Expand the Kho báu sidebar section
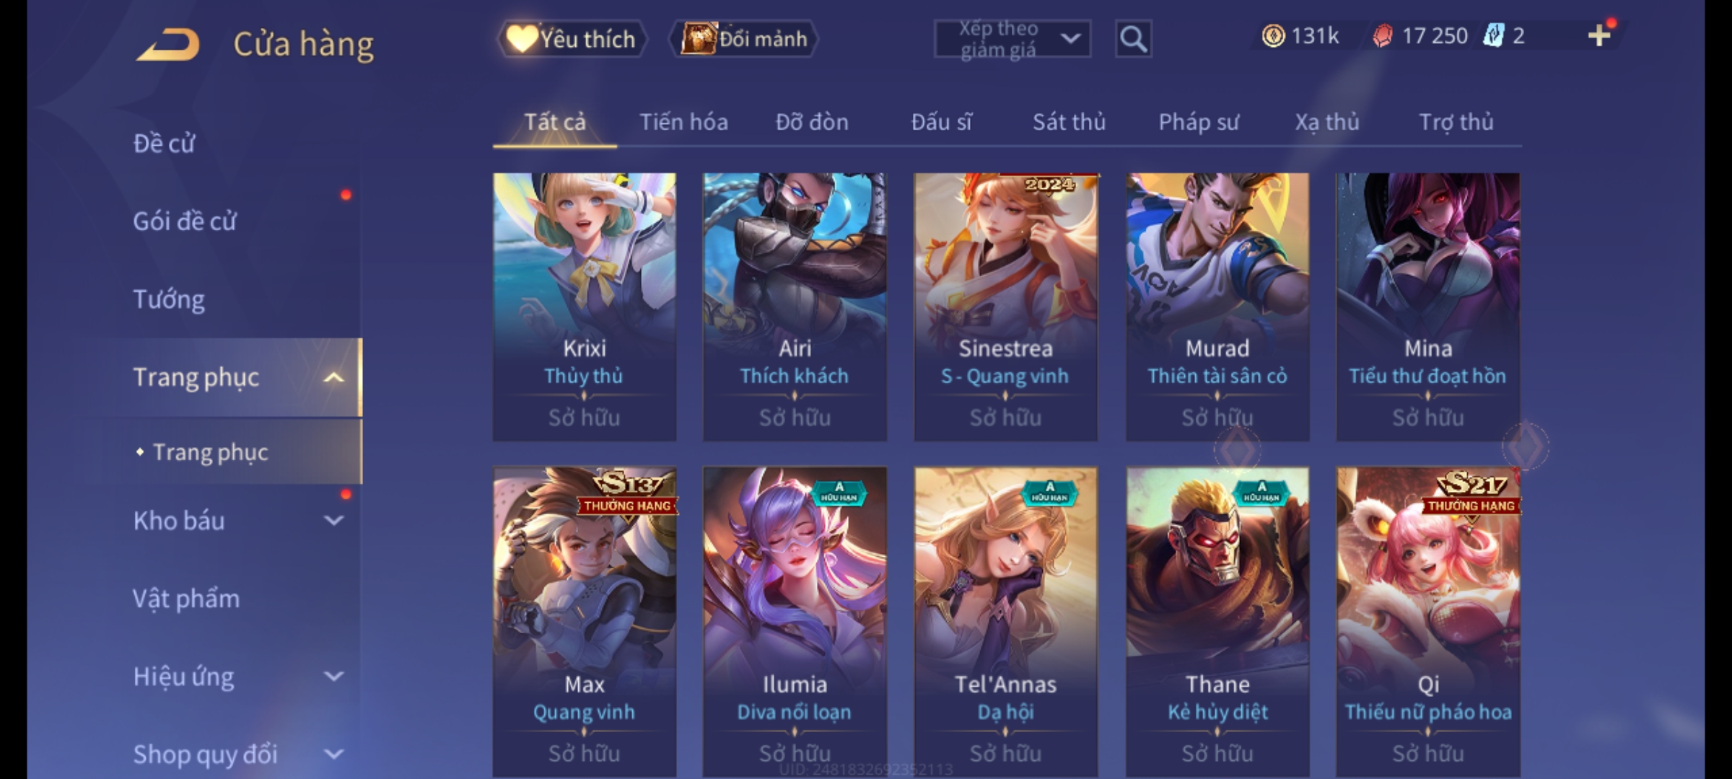The image size is (1732, 779). click(333, 521)
